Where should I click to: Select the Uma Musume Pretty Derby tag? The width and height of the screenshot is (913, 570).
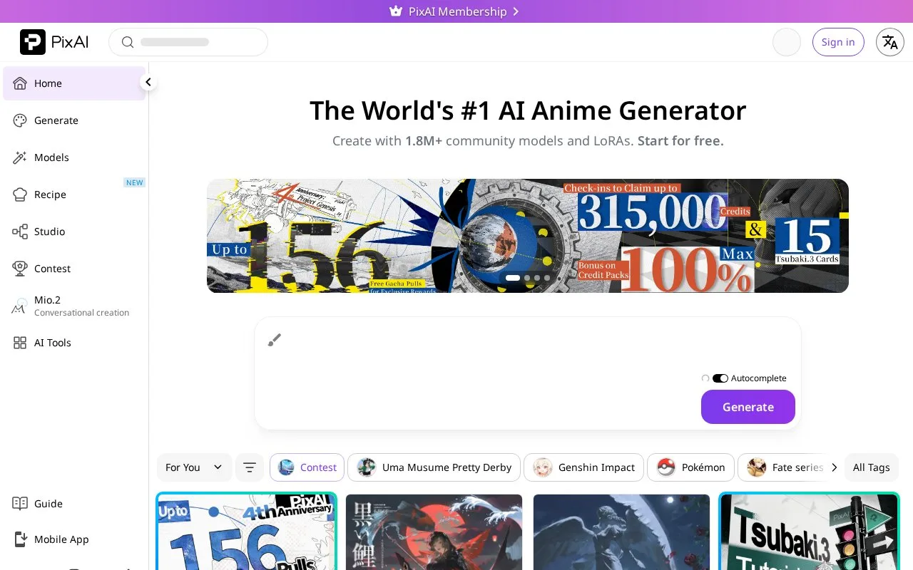click(x=434, y=467)
